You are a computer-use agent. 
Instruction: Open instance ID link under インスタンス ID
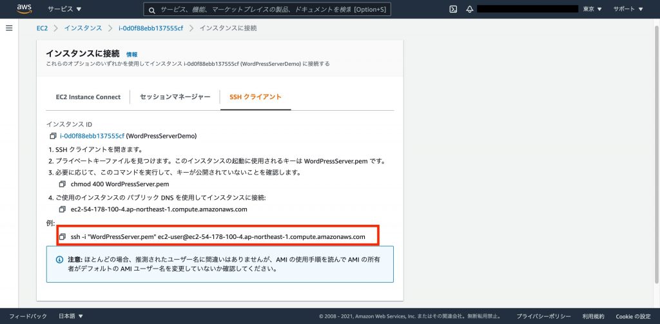(92, 136)
